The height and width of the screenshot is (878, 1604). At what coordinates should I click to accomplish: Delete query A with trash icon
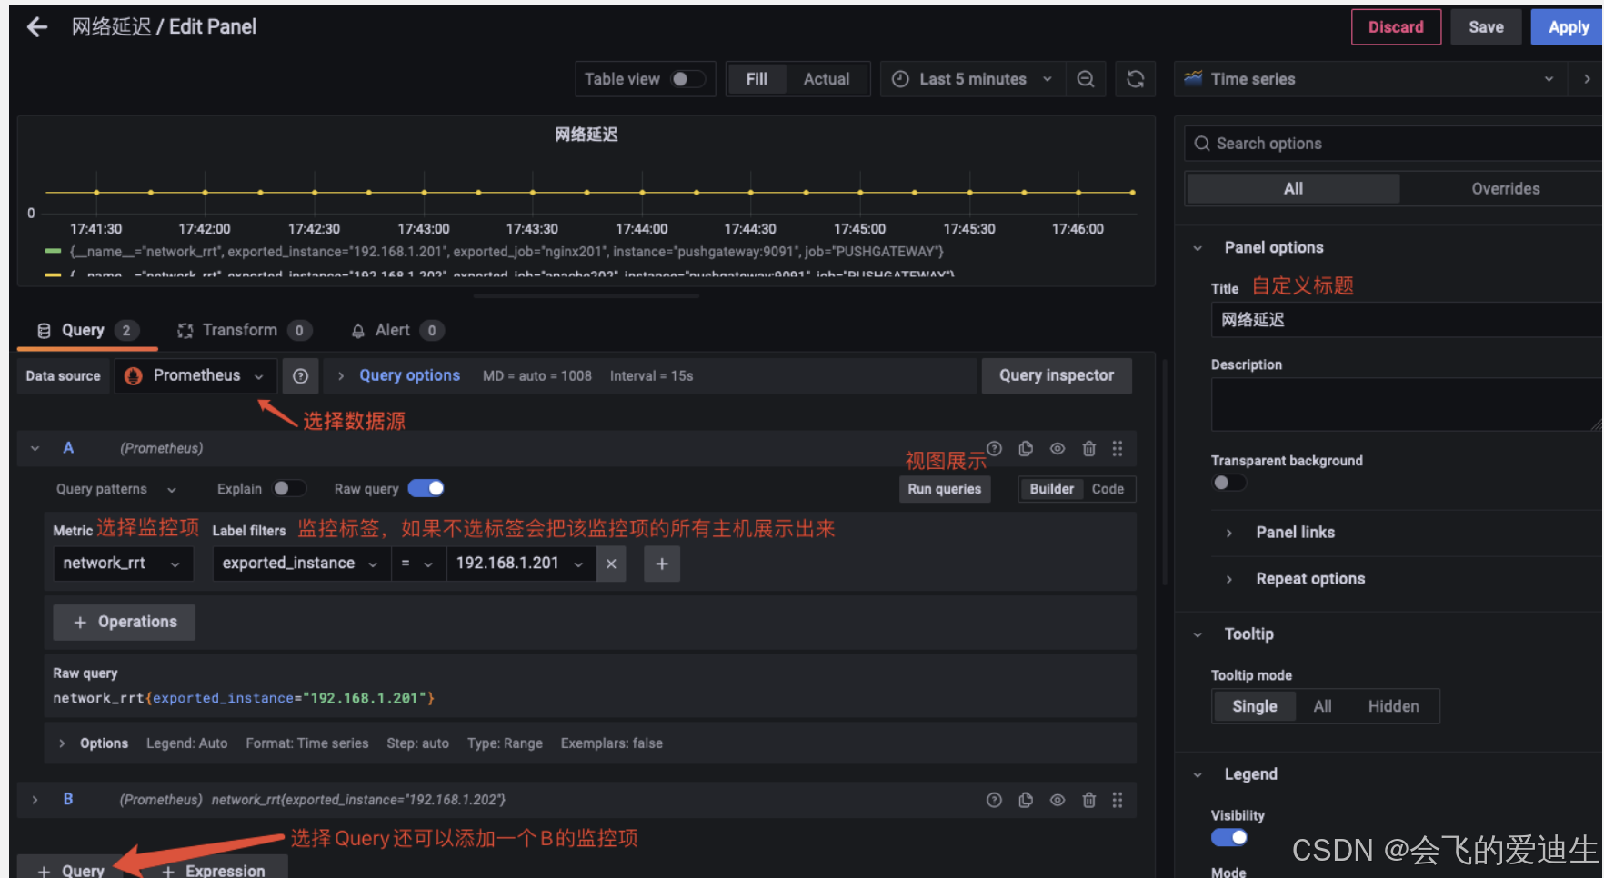click(x=1089, y=448)
